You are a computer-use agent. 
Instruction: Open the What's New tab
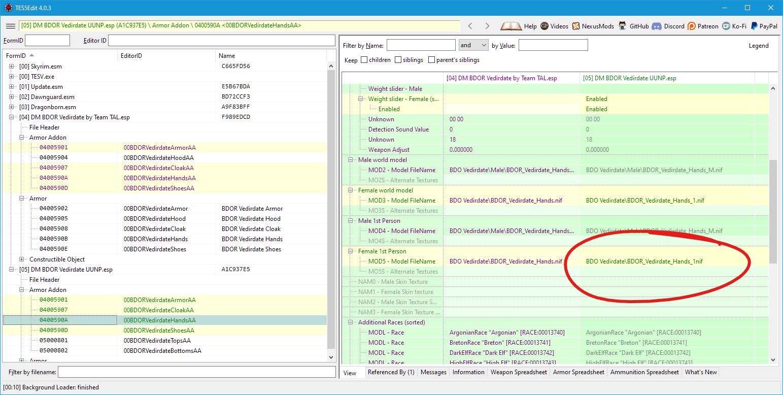701,372
